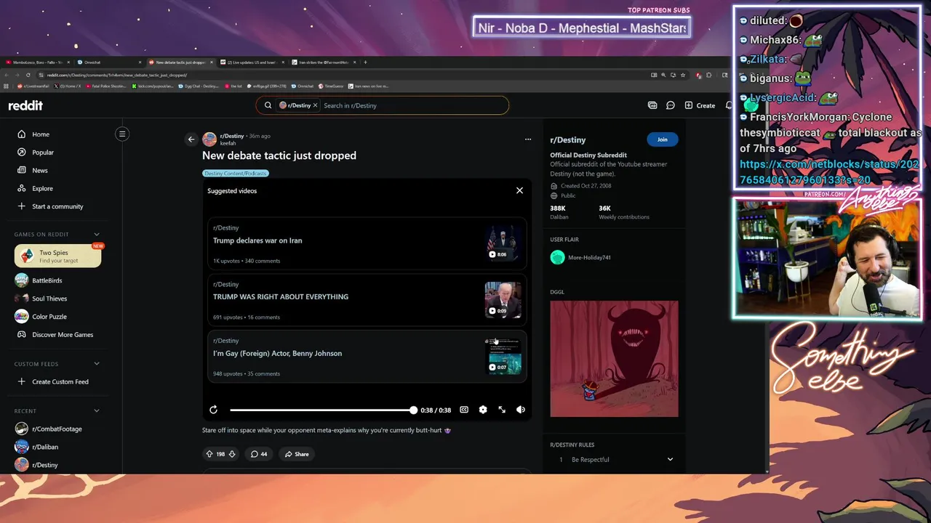Screen dimensions: 931x523
Task: Close the Suggested videos overlay
Action: (x=519, y=190)
